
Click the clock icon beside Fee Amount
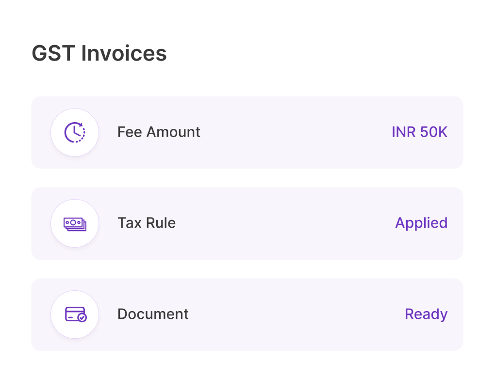coord(75,132)
